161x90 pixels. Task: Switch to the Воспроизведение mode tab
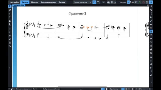(48, 2)
